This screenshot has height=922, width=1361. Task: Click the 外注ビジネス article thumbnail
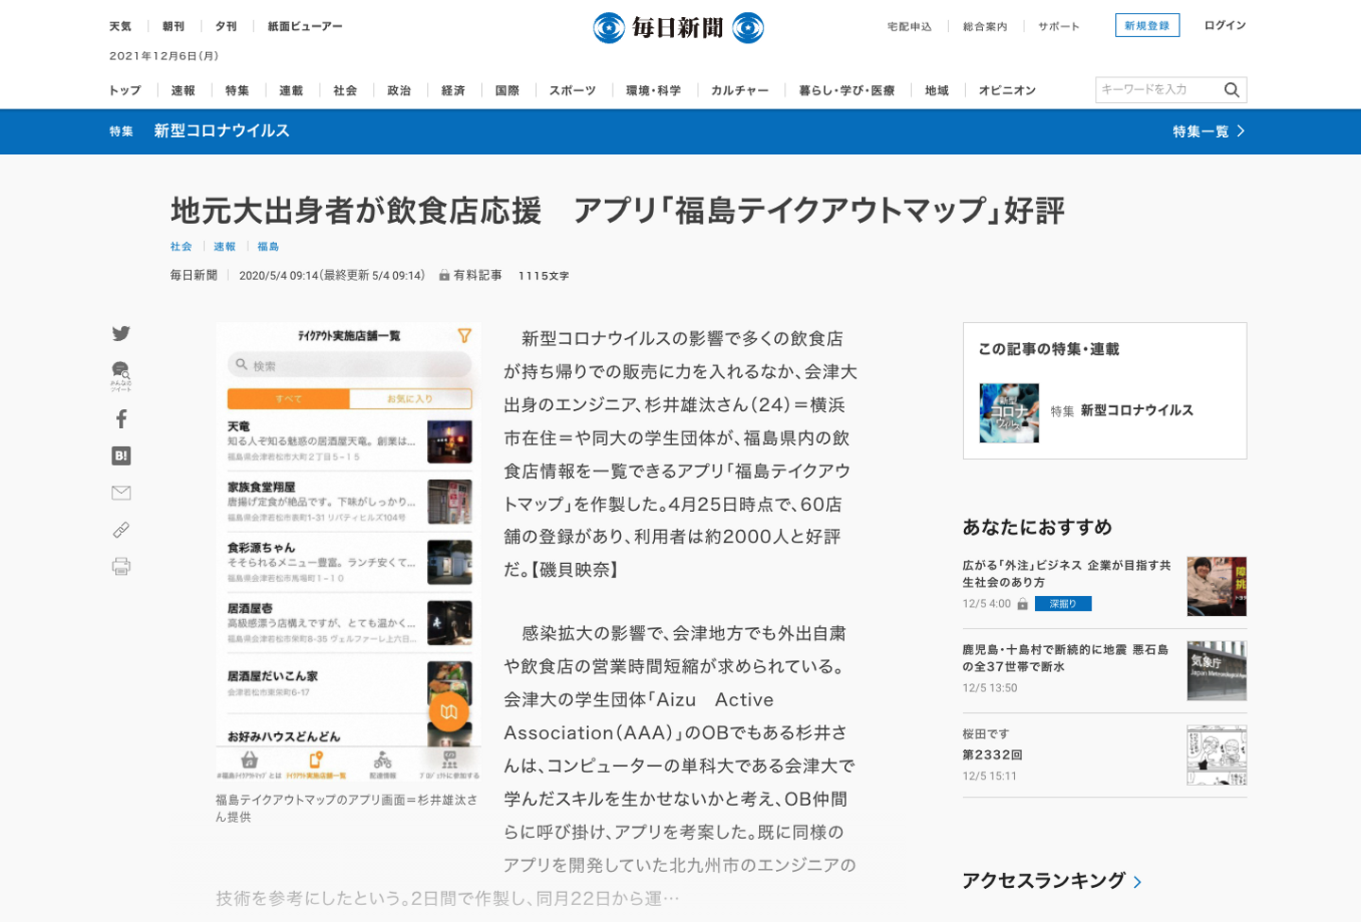coord(1217,587)
